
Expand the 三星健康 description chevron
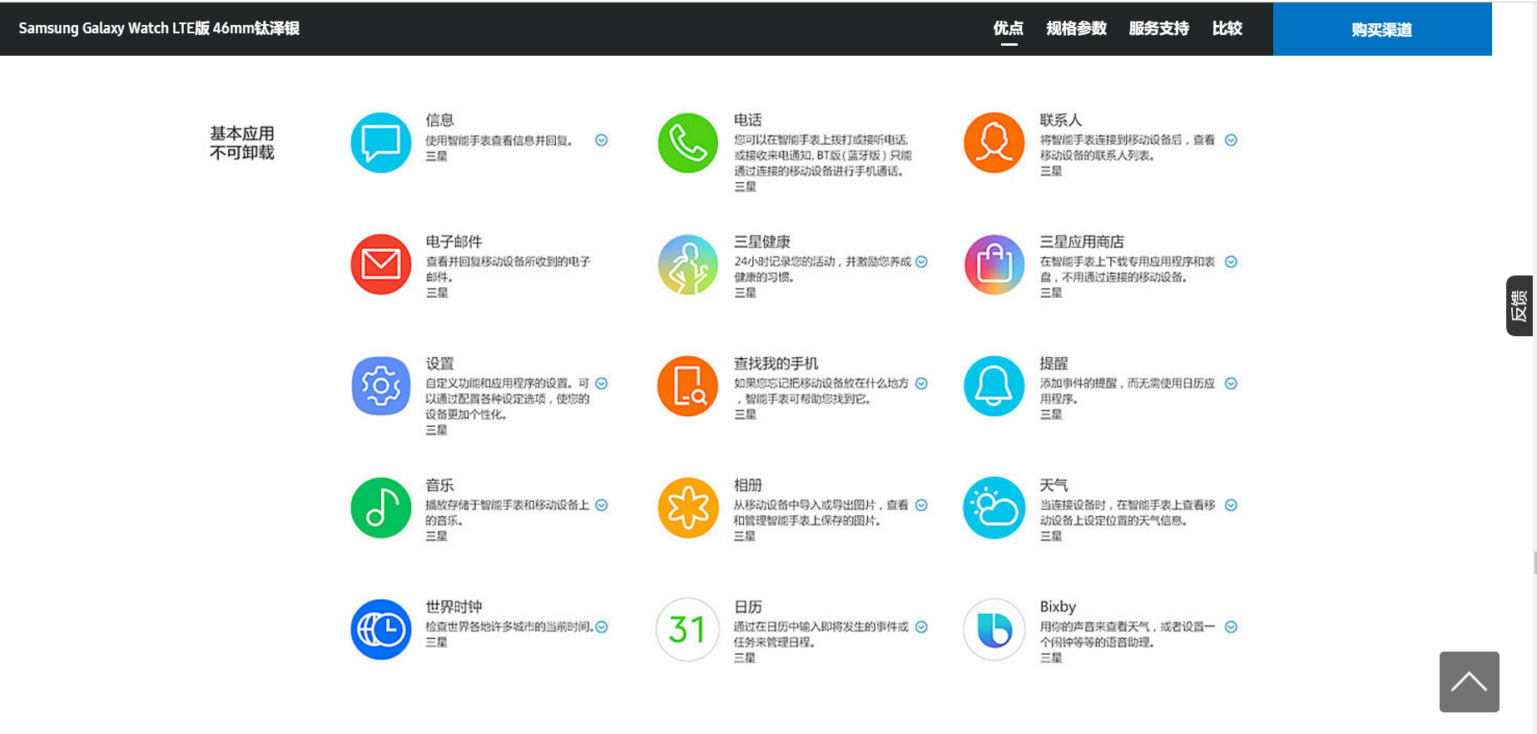[922, 261]
